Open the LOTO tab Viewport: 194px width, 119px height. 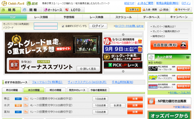pyautogui.click(x=75, y=10)
